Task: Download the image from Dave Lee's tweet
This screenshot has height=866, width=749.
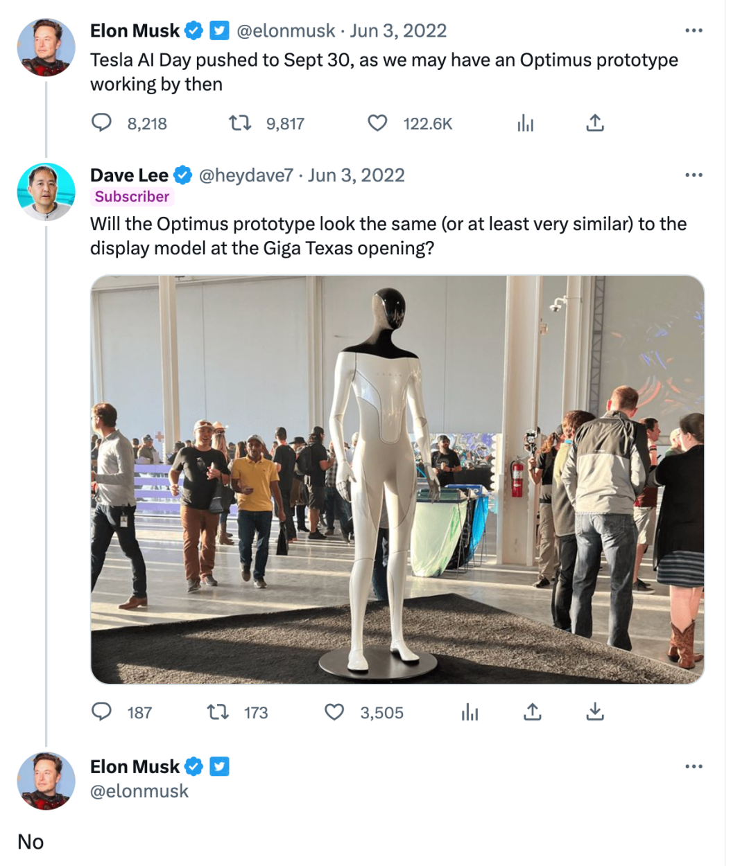Action: (x=595, y=712)
